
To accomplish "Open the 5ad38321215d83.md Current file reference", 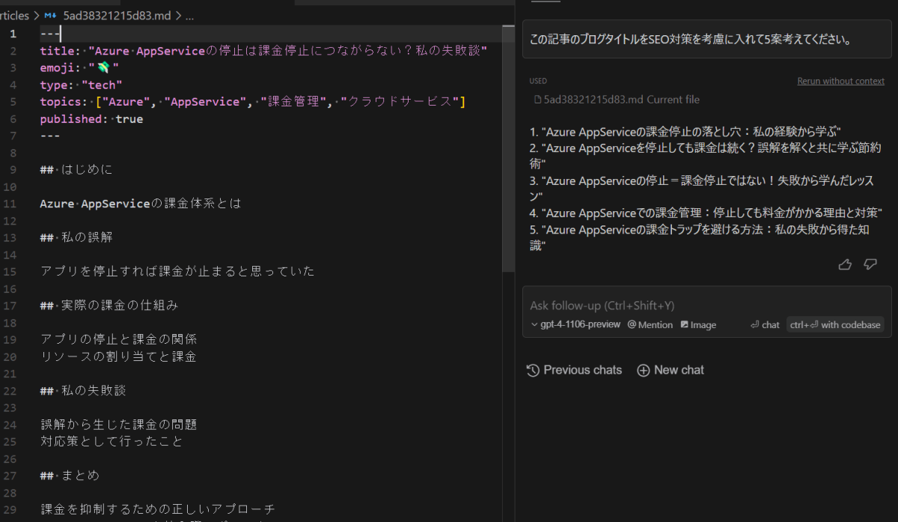I will coord(617,99).
